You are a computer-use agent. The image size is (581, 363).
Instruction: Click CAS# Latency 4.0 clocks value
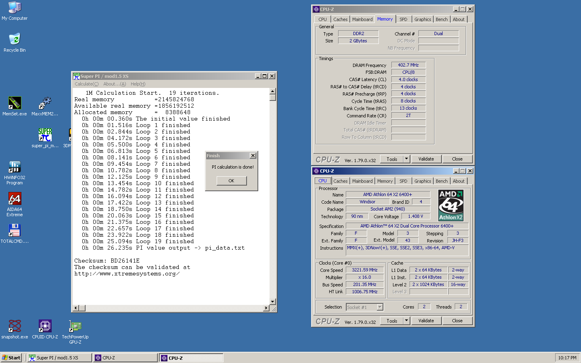(408, 79)
